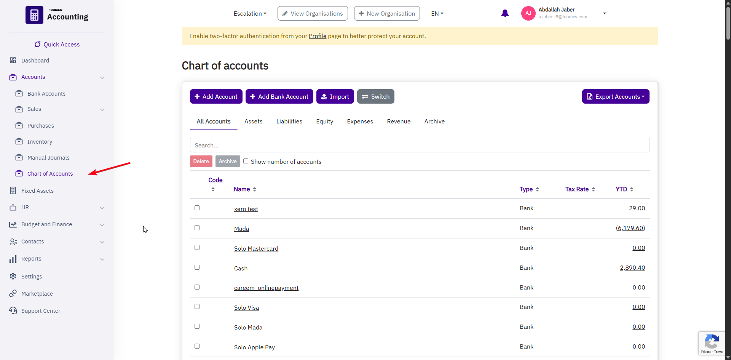Viewport: 731px width, 360px height.
Task: Click the Marketplace link icon
Action: (x=13, y=293)
